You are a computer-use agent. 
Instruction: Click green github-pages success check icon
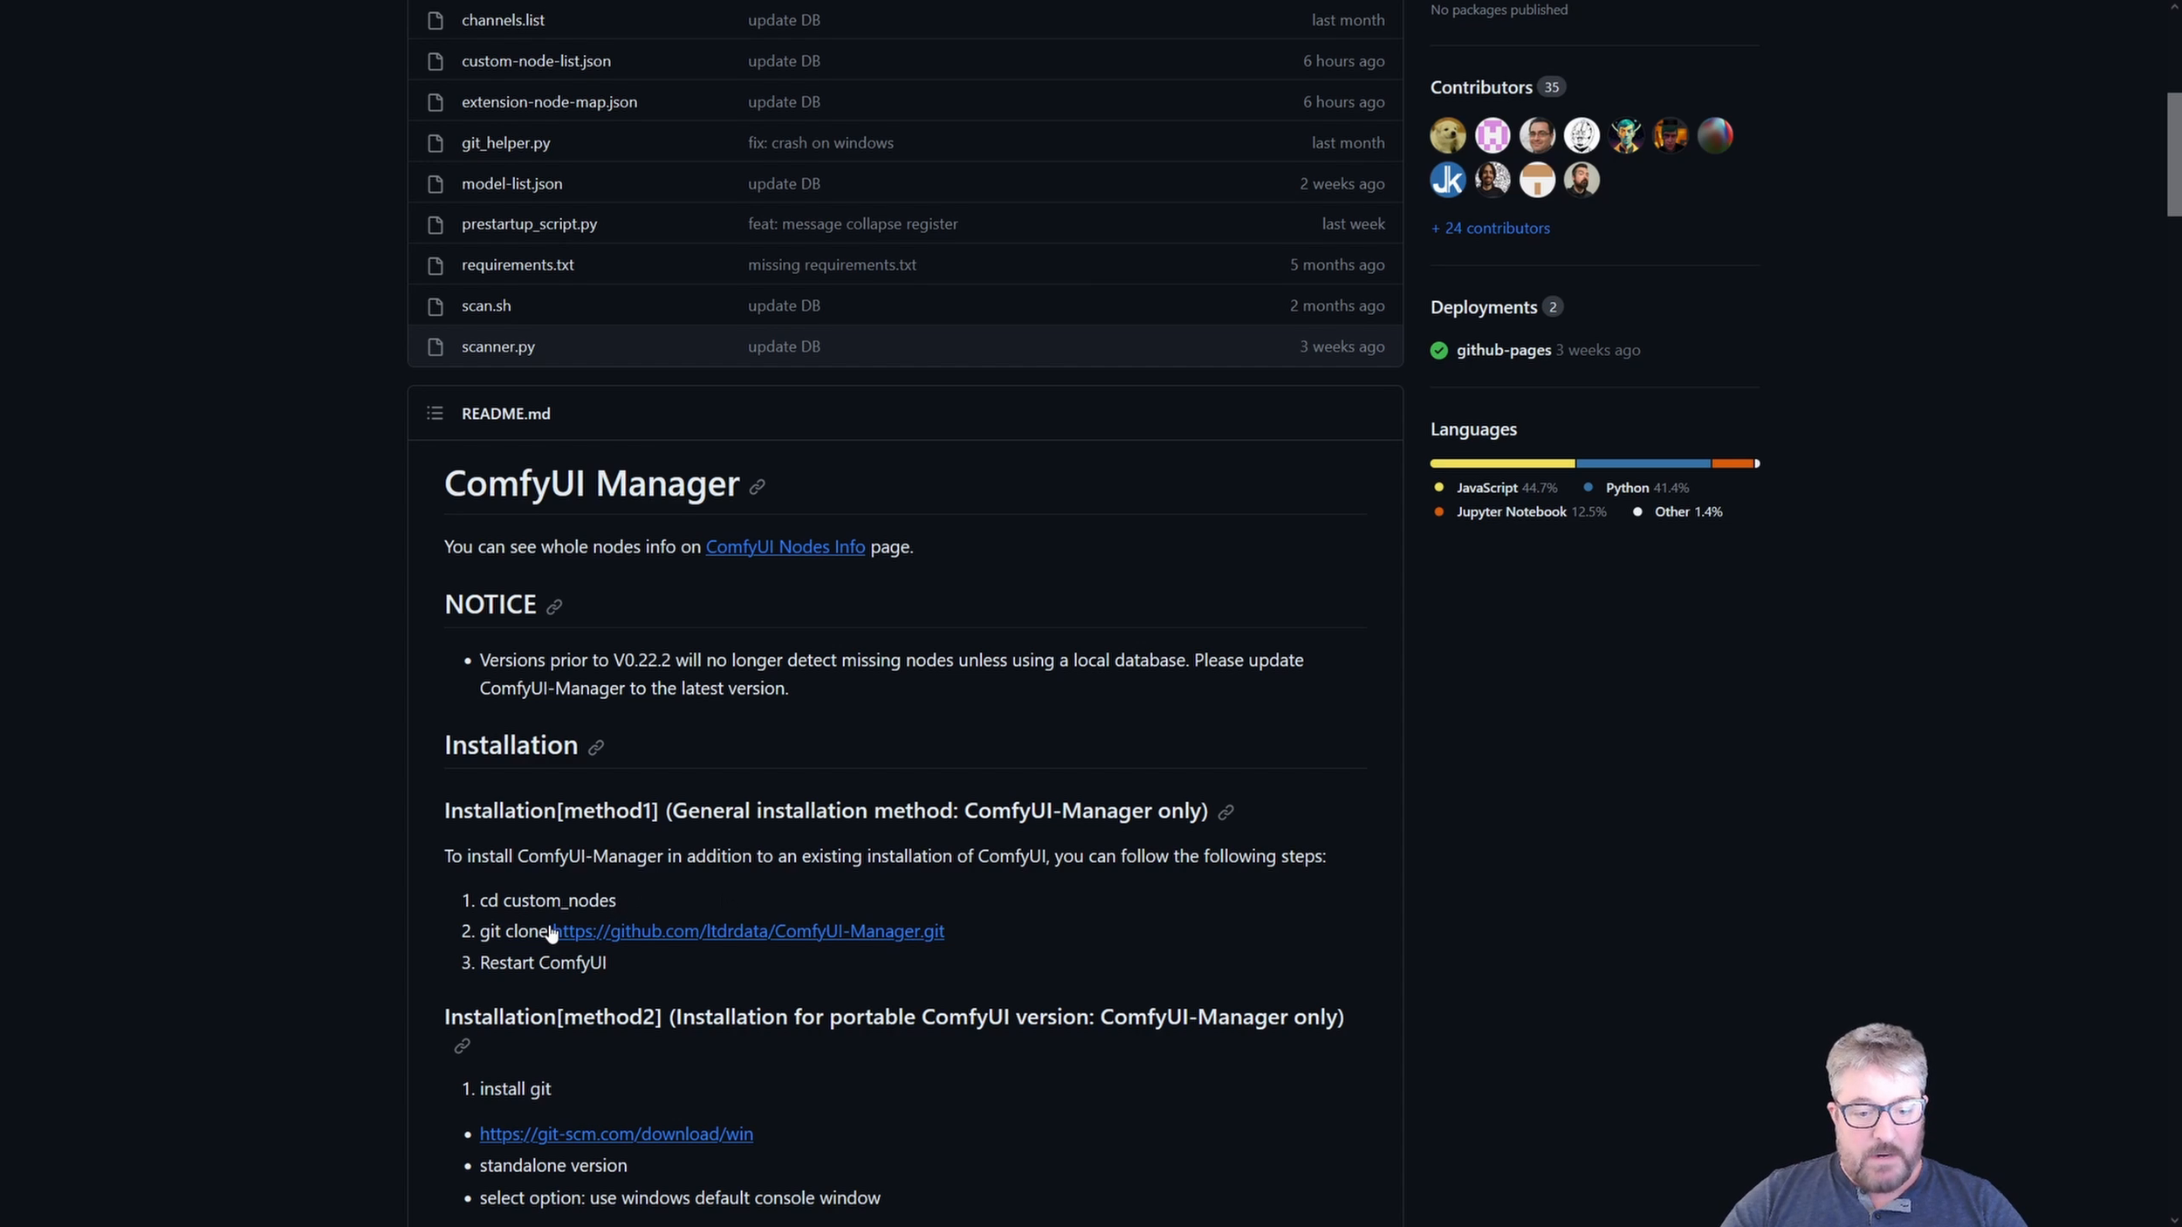pos(1439,351)
